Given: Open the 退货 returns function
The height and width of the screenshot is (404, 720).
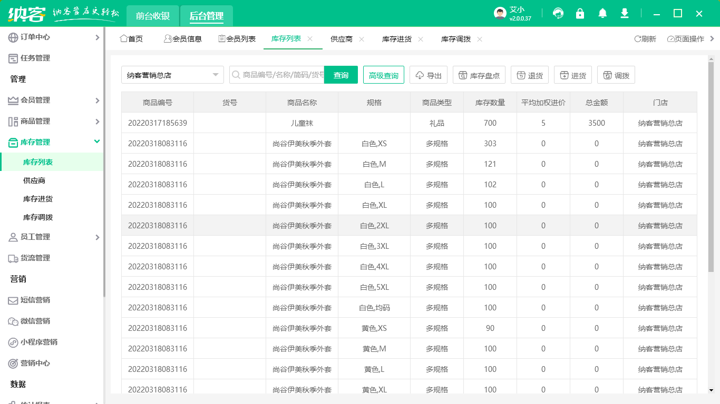Looking at the screenshot, I should [x=529, y=75].
